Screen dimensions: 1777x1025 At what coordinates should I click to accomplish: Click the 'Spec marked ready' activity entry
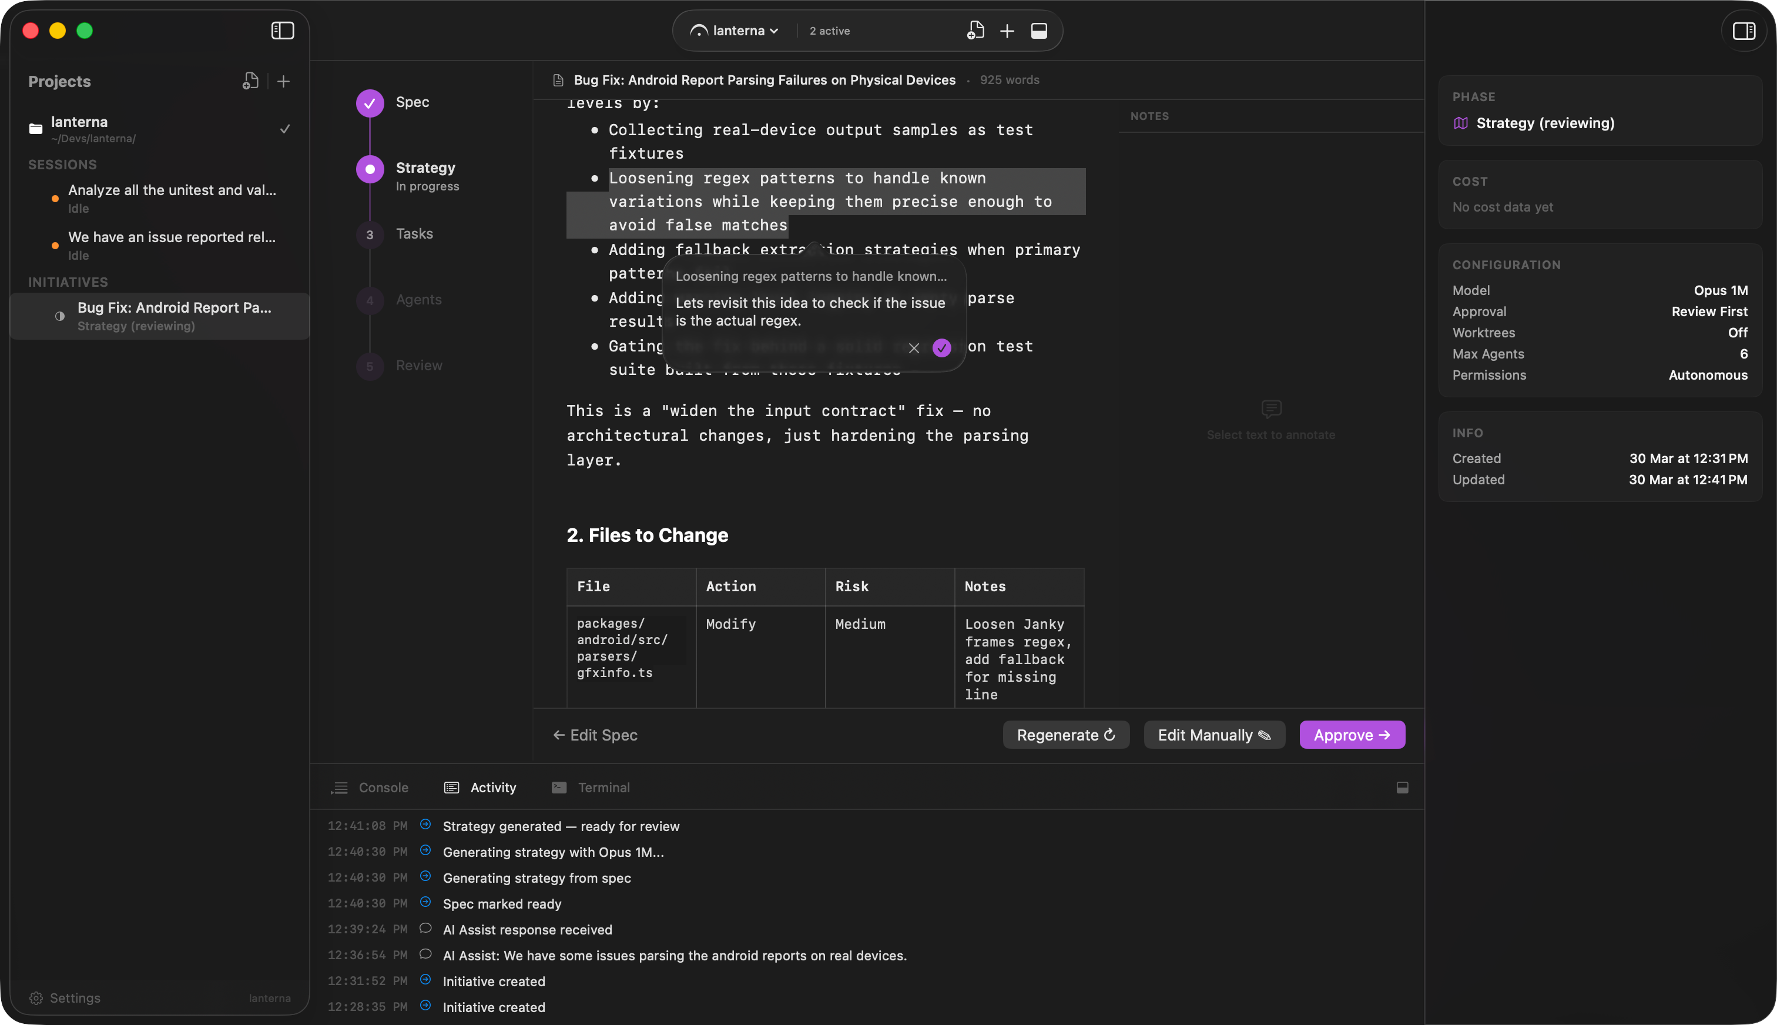click(x=502, y=904)
